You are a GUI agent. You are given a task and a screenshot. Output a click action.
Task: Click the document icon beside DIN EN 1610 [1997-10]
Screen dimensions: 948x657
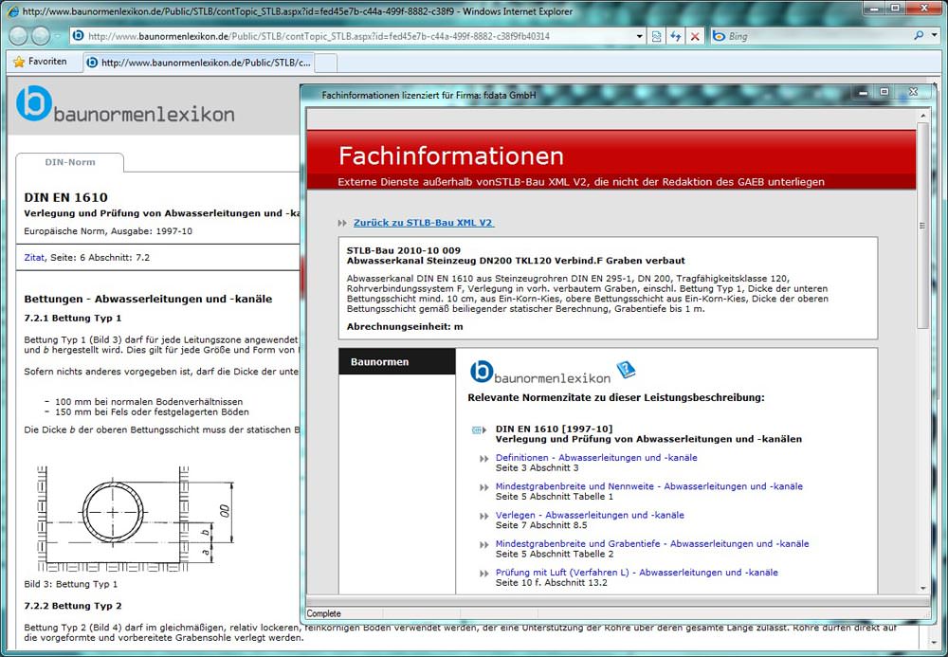(479, 429)
